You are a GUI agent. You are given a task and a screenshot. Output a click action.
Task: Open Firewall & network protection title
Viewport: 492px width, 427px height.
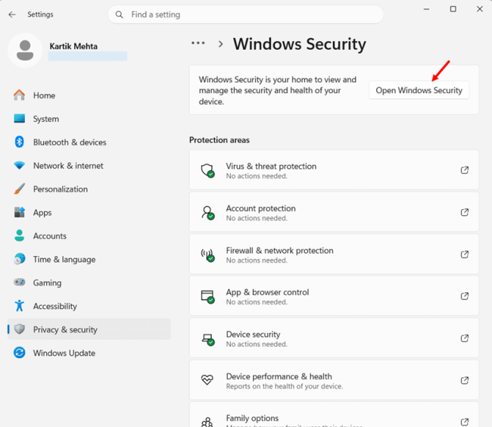tap(279, 251)
